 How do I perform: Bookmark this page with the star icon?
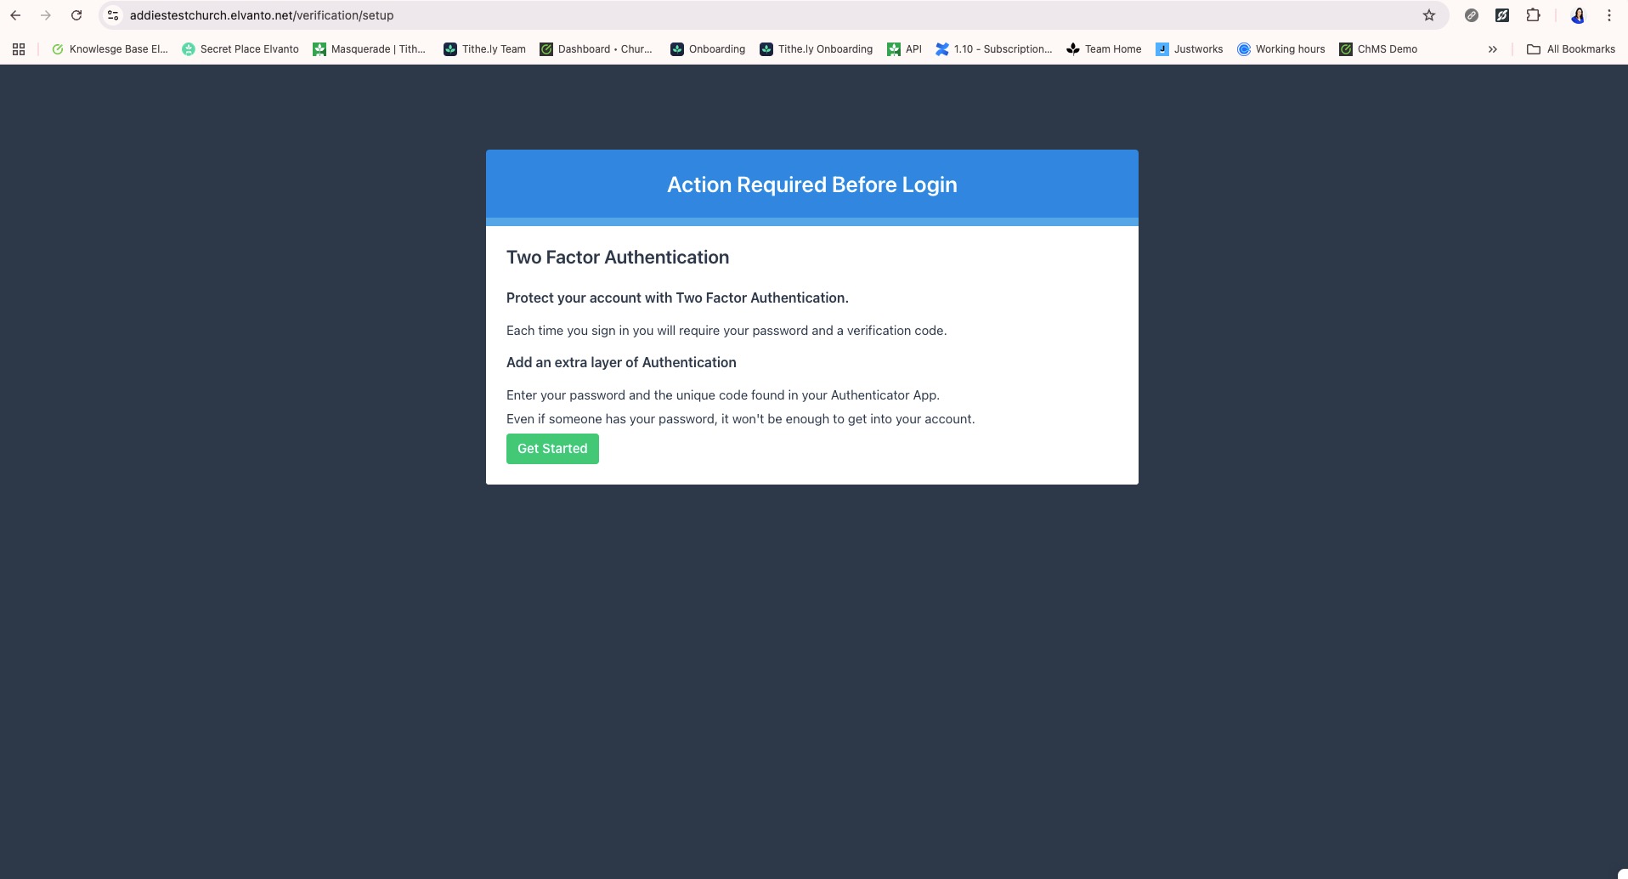(x=1429, y=15)
